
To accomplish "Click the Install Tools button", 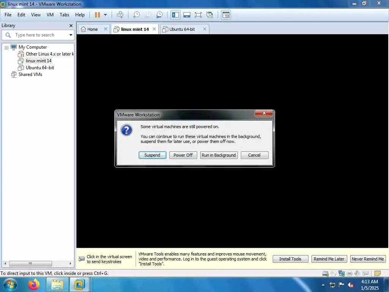I will click(x=290, y=259).
